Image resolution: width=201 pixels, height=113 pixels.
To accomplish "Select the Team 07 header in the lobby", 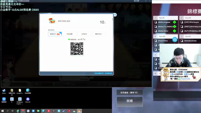I will [190, 36].
